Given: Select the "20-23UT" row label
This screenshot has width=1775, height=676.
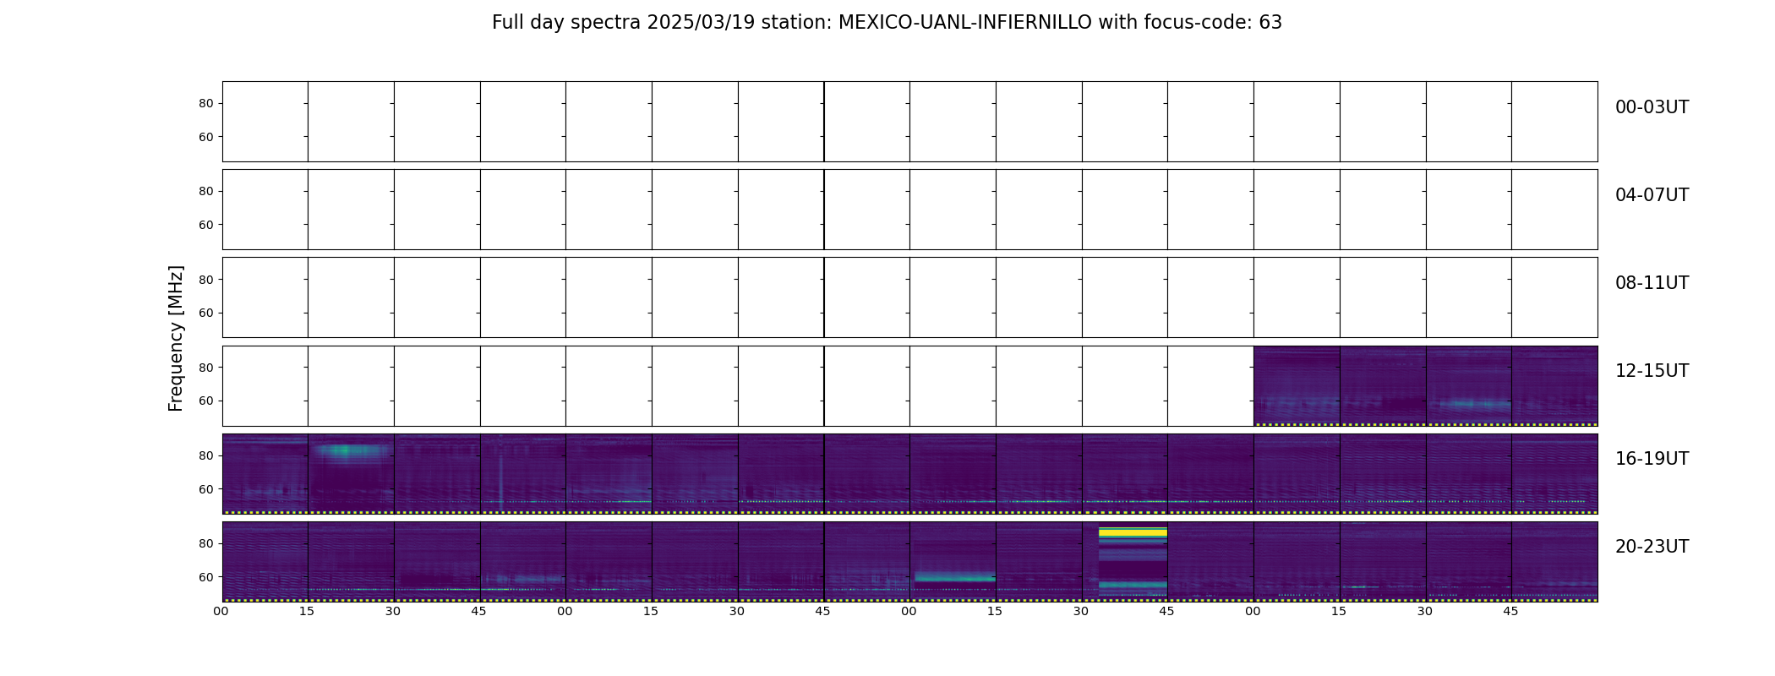Looking at the screenshot, I should [x=1652, y=547].
